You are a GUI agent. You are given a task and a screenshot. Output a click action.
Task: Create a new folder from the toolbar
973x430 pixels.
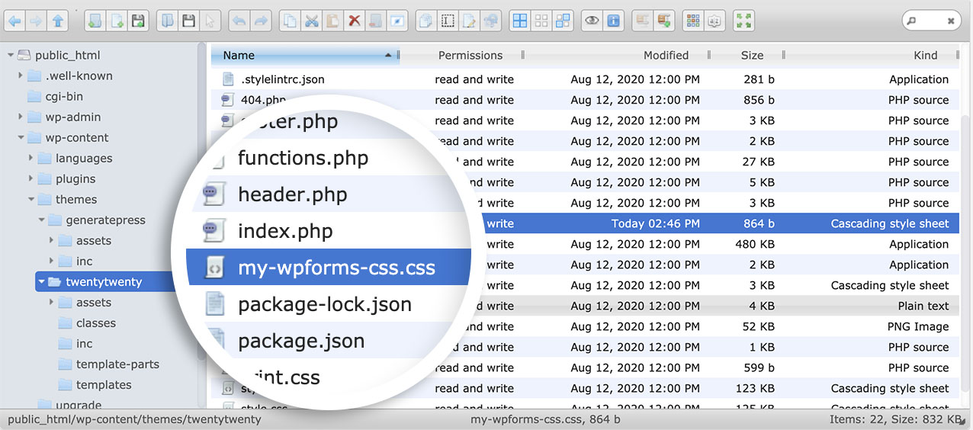(95, 21)
